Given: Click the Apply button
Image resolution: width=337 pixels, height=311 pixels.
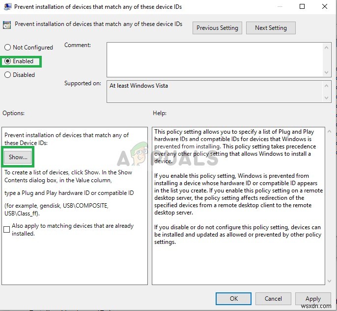Looking at the screenshot, I should tap(313, 299).
